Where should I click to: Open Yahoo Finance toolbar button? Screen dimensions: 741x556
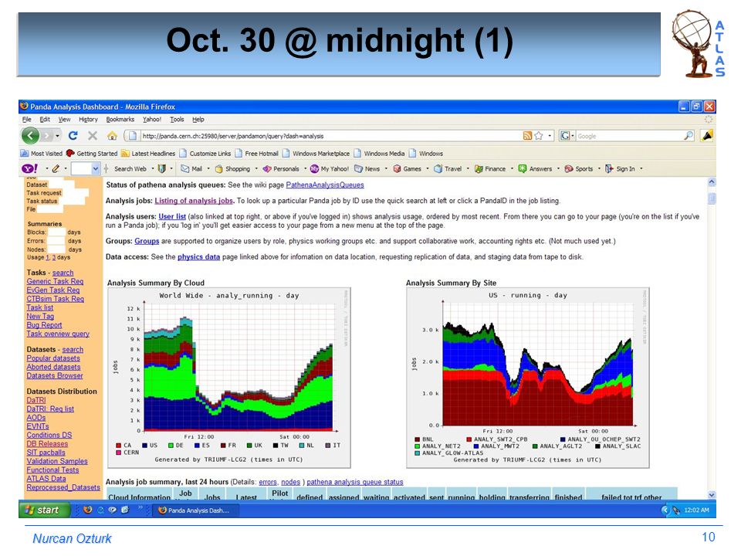pos(490,169)
